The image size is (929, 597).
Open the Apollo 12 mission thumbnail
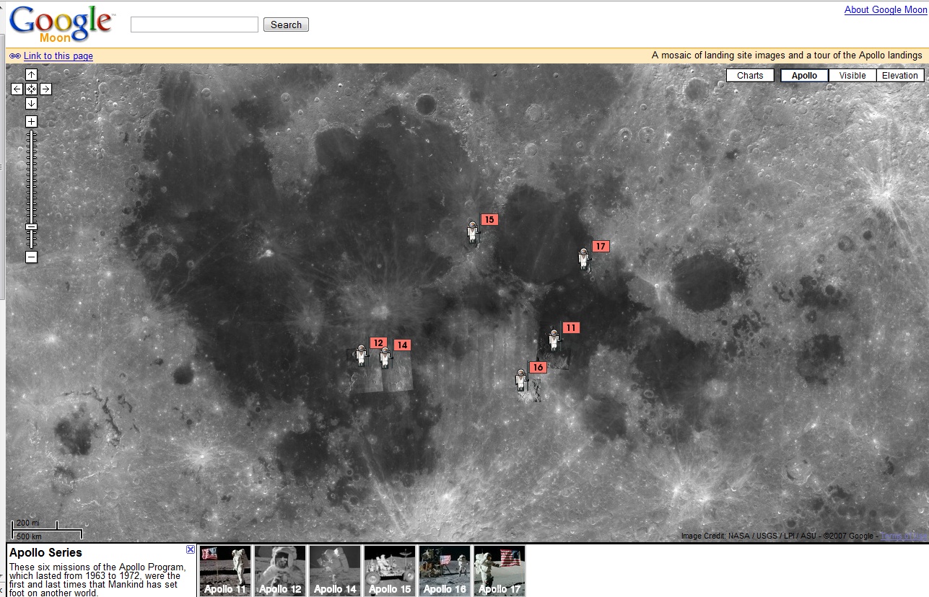click(279, 570)
